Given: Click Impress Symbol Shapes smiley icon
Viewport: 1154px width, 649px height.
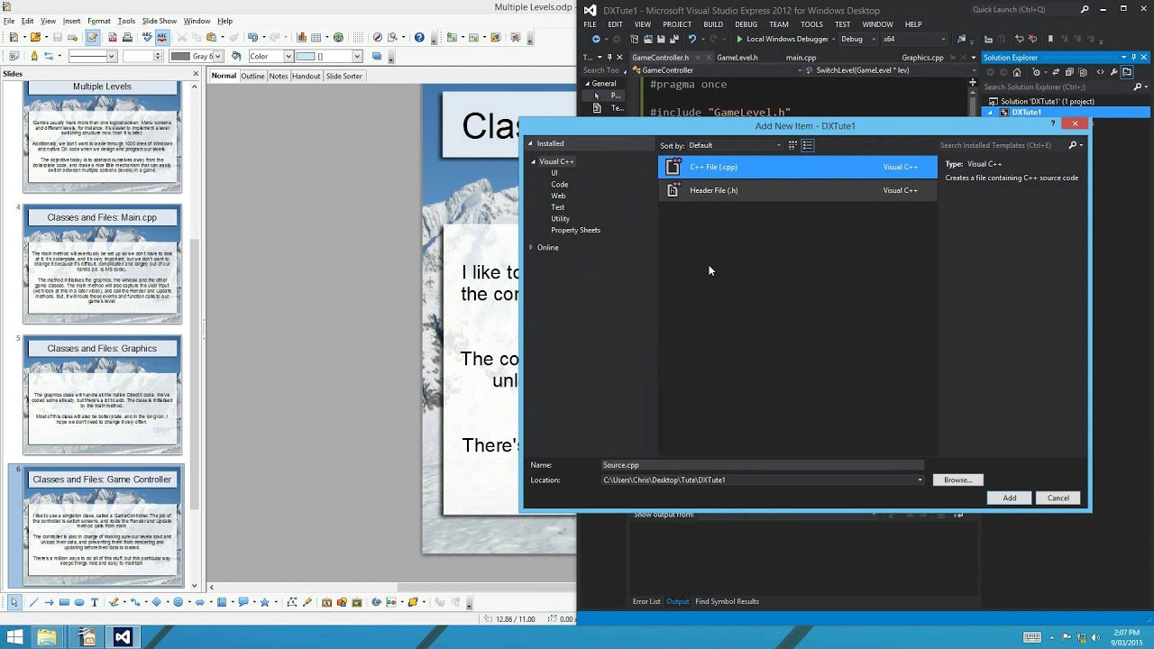Looking at the screenshot, I should [178, 602].
